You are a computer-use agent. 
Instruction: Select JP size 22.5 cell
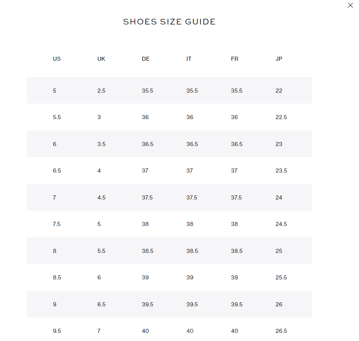281,117
